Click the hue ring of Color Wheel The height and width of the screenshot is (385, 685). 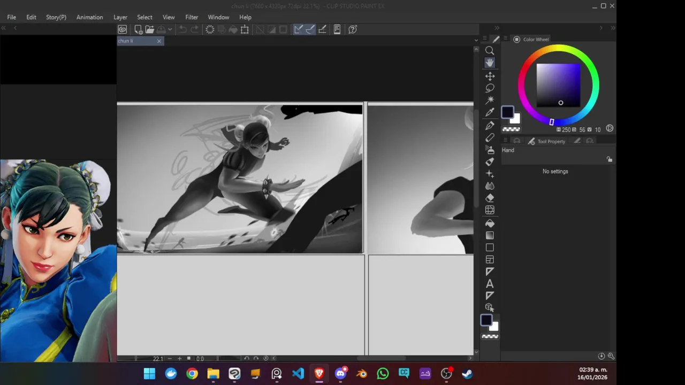(x=558, y=48)
